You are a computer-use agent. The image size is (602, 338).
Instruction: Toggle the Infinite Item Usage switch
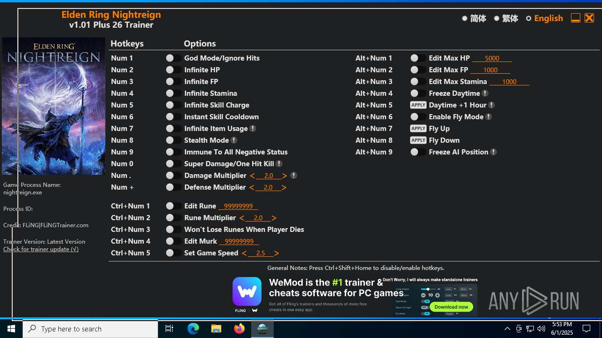pyautogui.click(x=174, y=129)
